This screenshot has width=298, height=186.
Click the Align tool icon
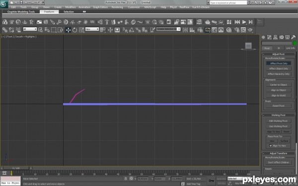[192, 30]
